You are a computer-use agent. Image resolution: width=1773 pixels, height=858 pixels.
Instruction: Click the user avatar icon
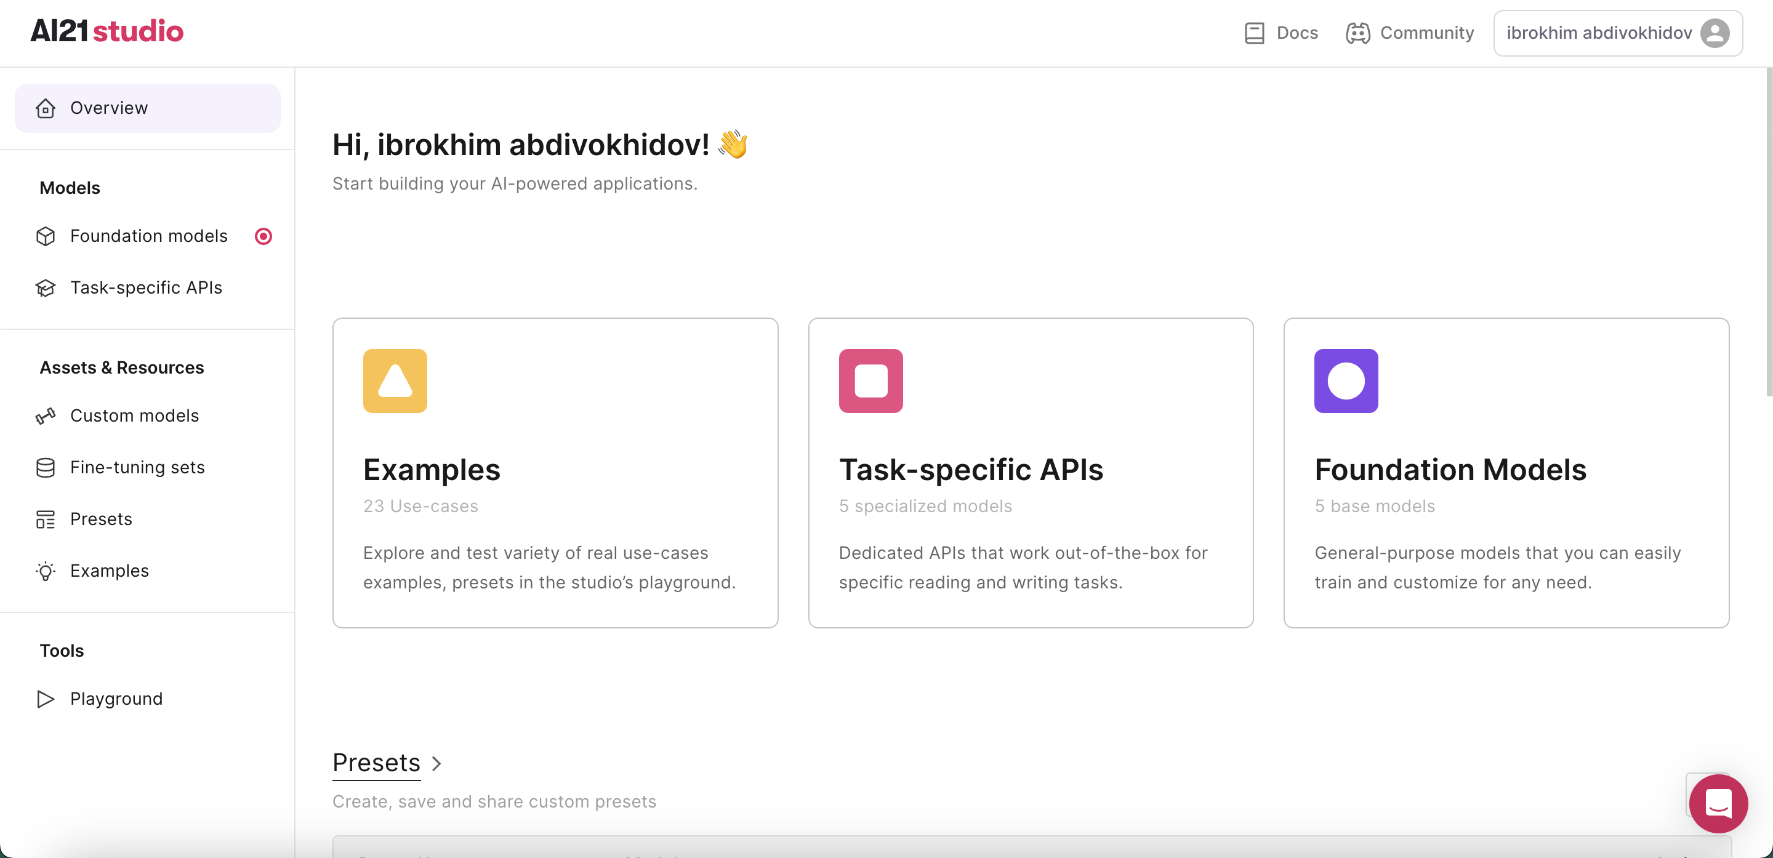(1715, 33)
